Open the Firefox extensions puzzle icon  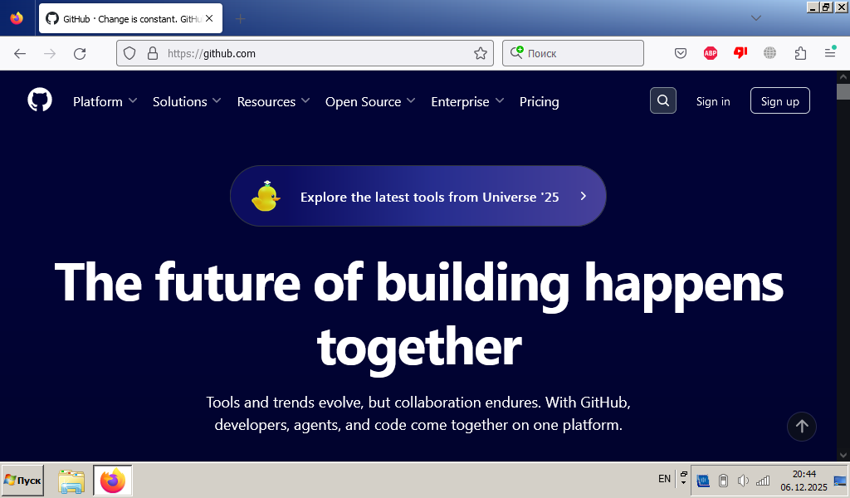tap(800, 53)
